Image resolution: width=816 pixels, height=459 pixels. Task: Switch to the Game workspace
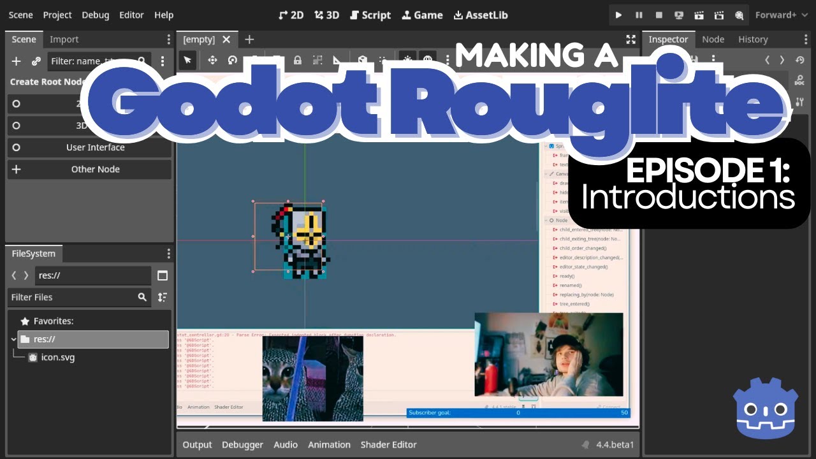tap(422, 15)
